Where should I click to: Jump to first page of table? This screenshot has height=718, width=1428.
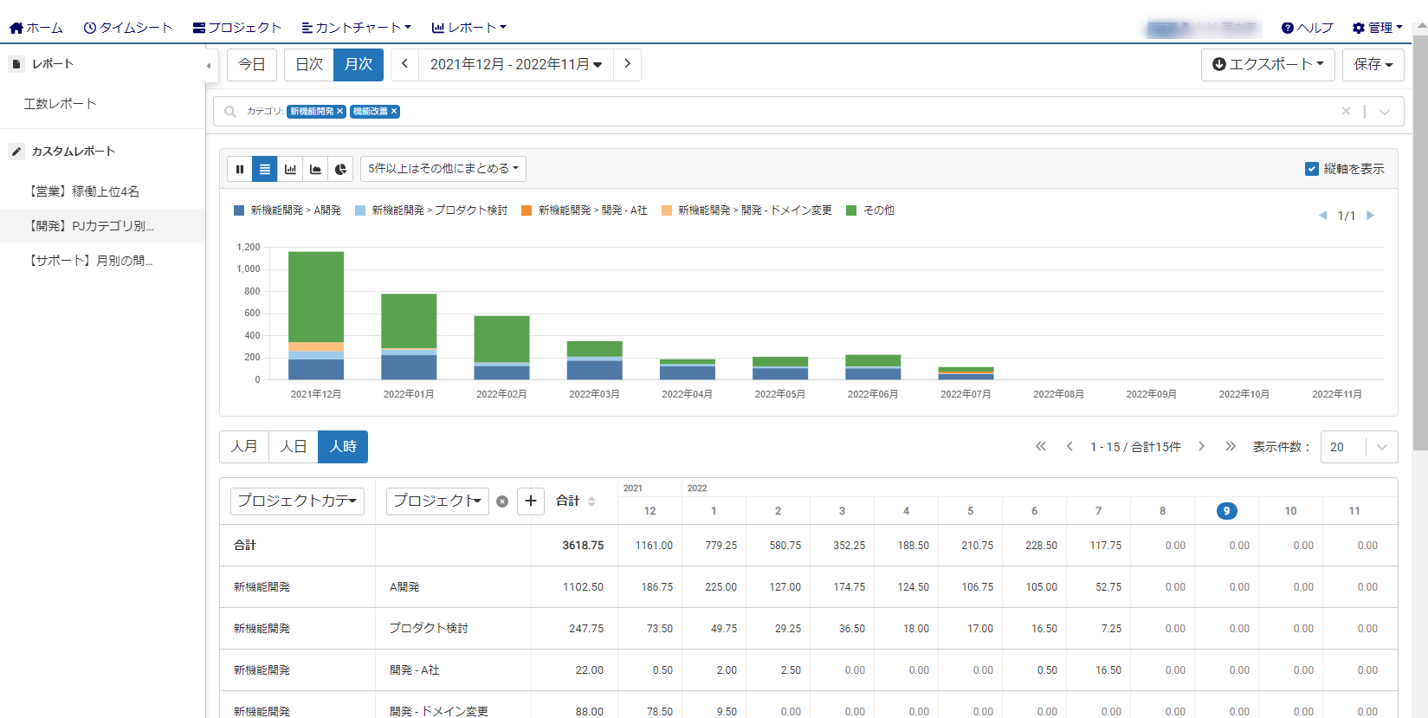[1040, 447]
